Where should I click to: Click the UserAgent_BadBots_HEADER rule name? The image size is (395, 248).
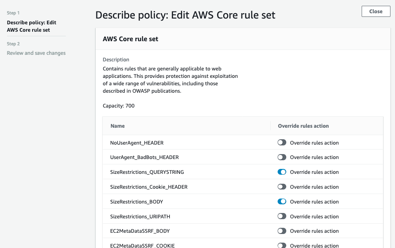[145, 157]
